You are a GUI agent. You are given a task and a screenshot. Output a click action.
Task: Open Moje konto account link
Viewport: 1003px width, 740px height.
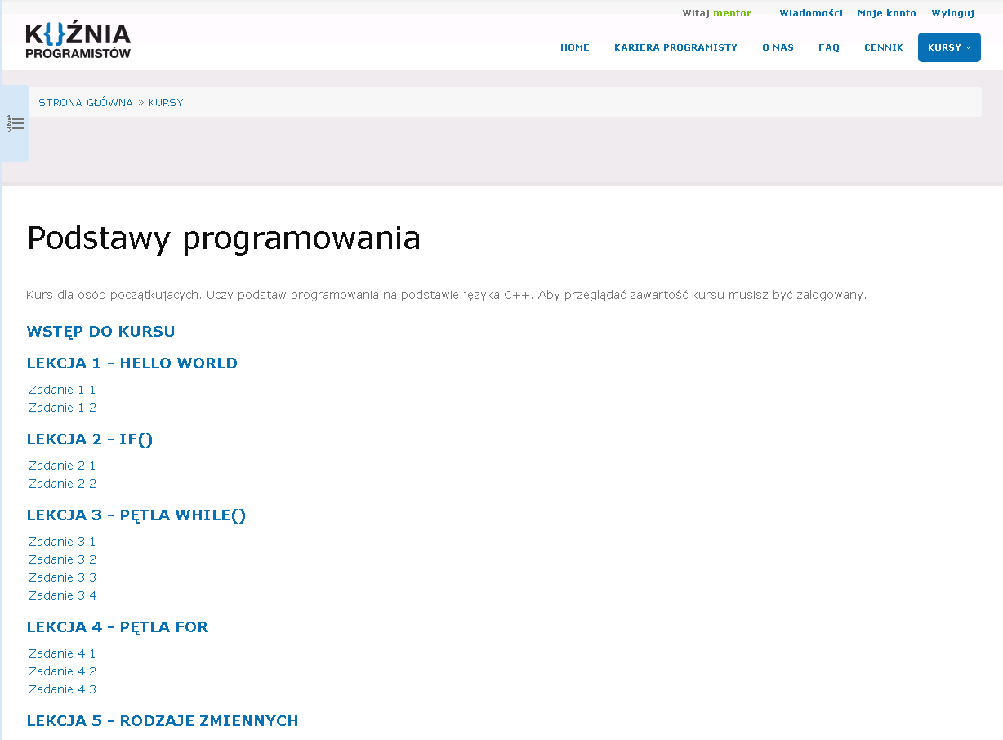(x=886, y=13)
